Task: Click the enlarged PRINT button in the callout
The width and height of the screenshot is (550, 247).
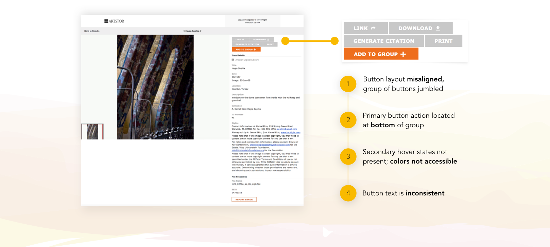Action: click(x=444, y=41)
